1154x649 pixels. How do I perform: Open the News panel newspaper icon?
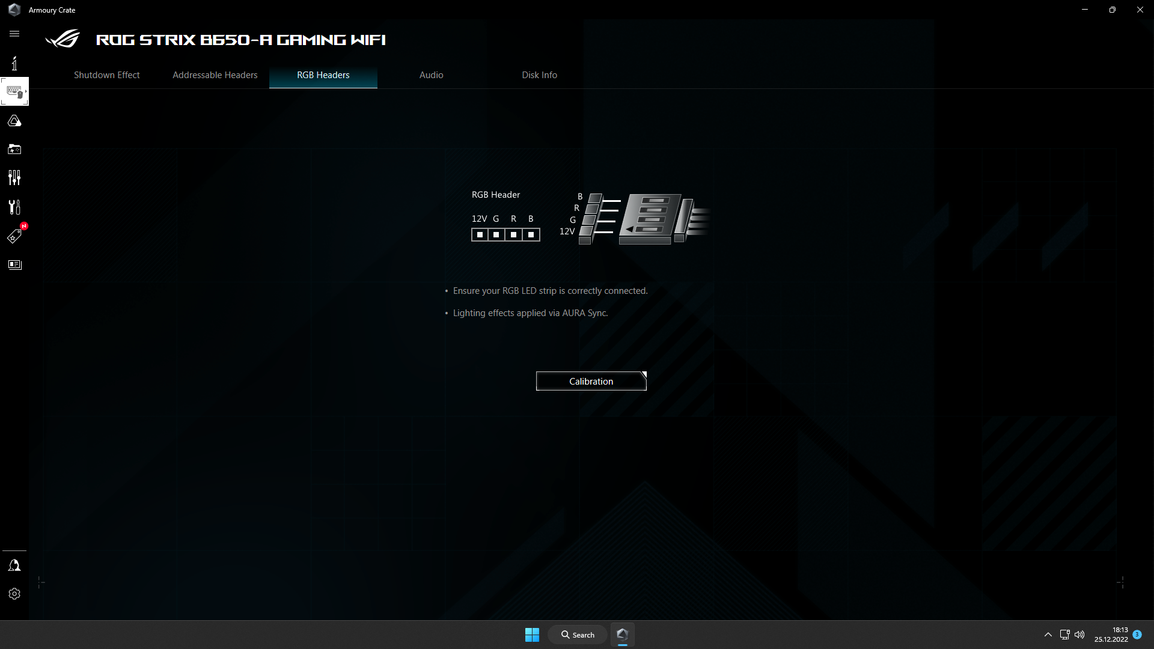click(14, 264)
